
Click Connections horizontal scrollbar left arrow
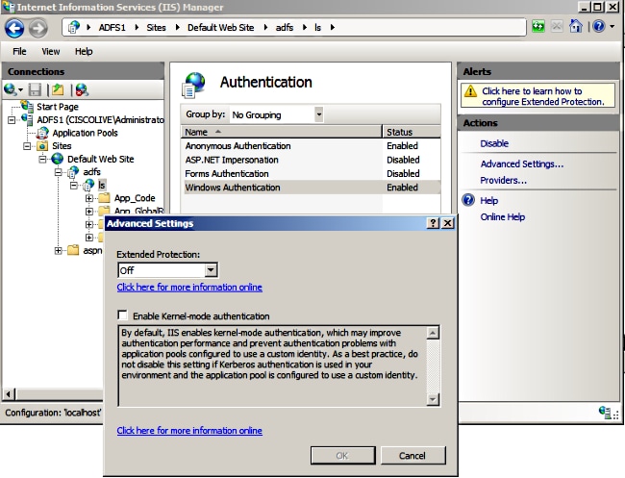point(8,394)
